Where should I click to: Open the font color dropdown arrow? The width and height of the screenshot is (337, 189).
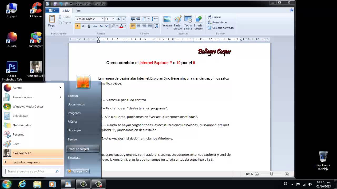point(125,26)
